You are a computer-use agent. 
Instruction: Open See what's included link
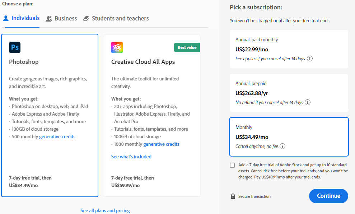[131, 157]
